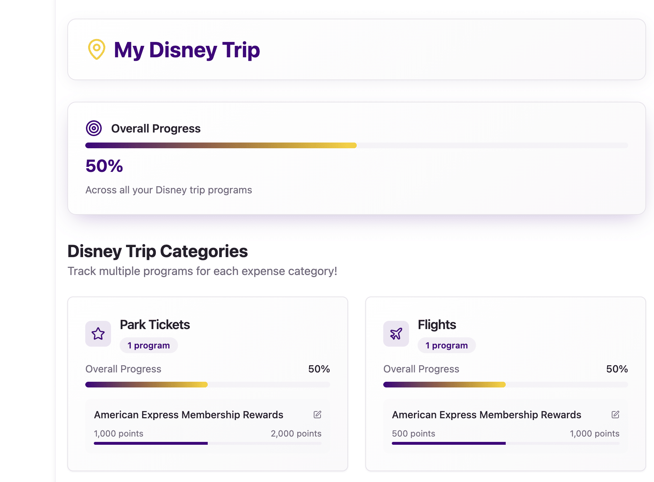
Task: Click the Flights 50% percentage
Action: 617,369
